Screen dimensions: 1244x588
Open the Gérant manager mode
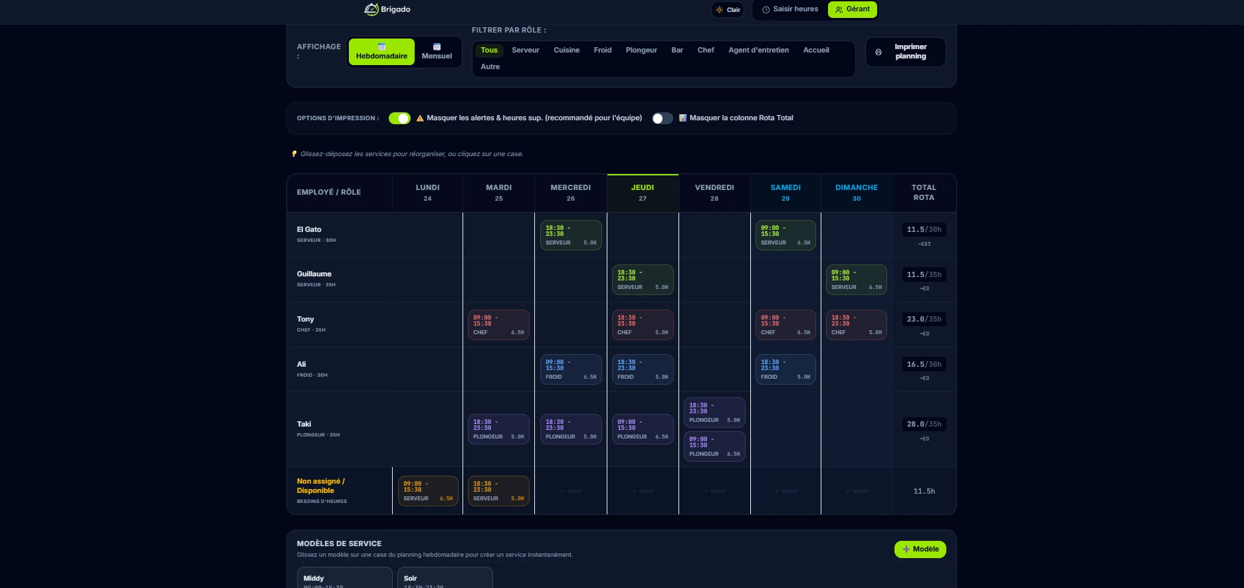coord(853,9)
